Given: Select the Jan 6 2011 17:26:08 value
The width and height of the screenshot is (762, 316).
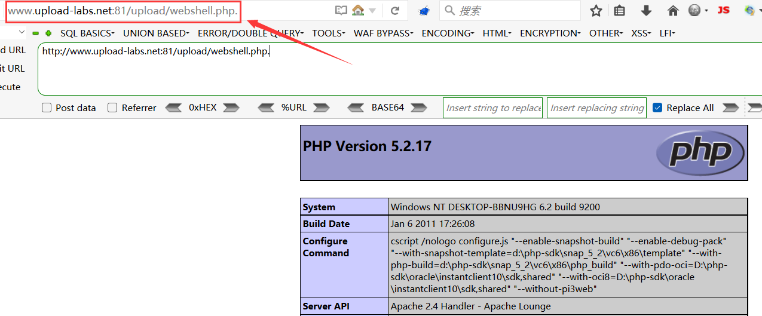Looking at the screenshot, I should pos(433,224).
